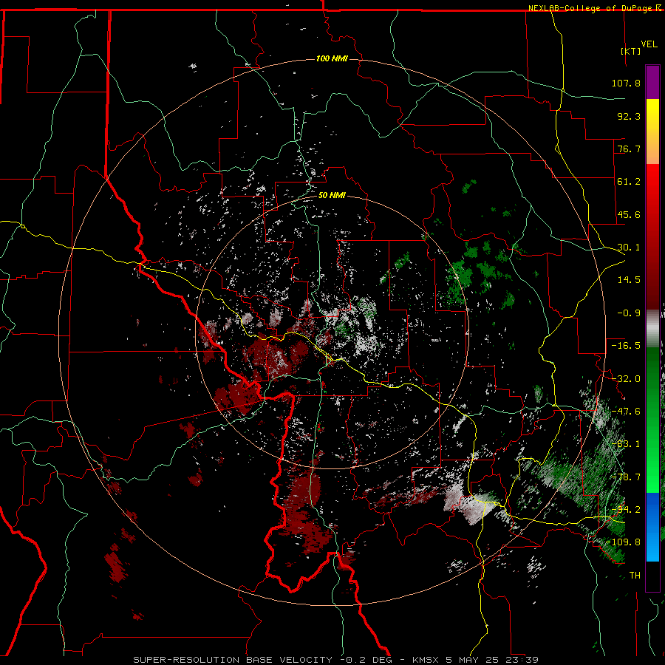The image size is (665, 665).
Task: Select the -63.1 scale value
Action: point(626,444)
